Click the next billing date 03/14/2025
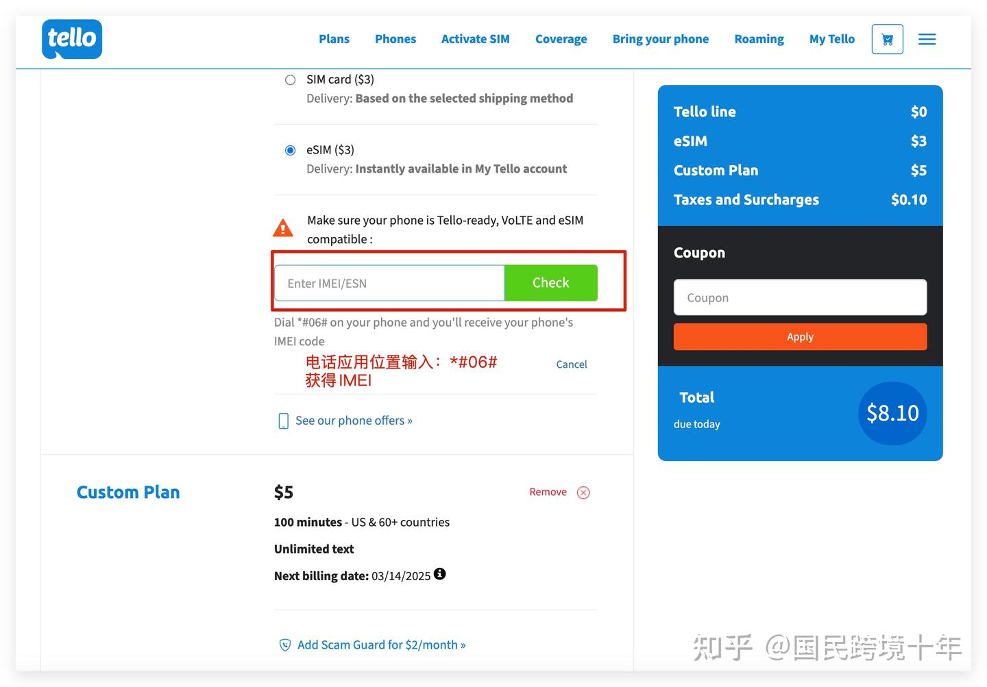This screenshot has height=687, width=987. pyautogui.click(x=401, y=576)
